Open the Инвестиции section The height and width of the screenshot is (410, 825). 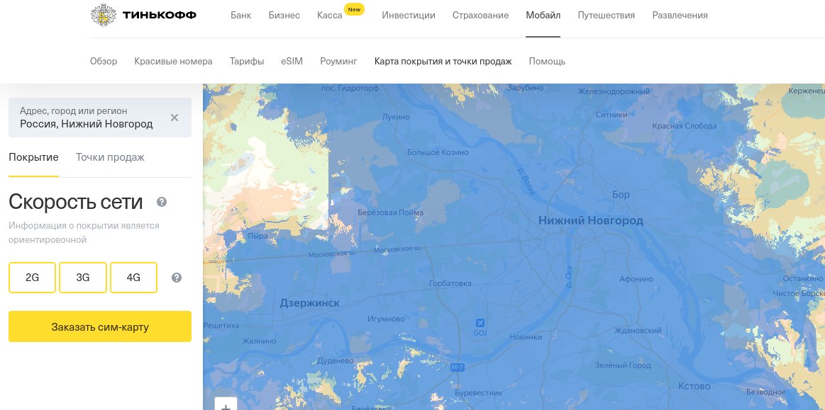(x=409, y=15)
